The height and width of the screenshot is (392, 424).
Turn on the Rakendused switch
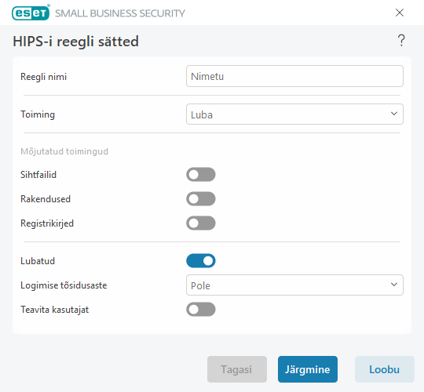coord(201,198)
